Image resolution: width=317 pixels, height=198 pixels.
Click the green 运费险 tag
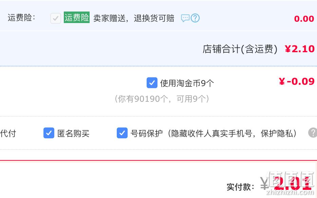(x=77, y=17)
